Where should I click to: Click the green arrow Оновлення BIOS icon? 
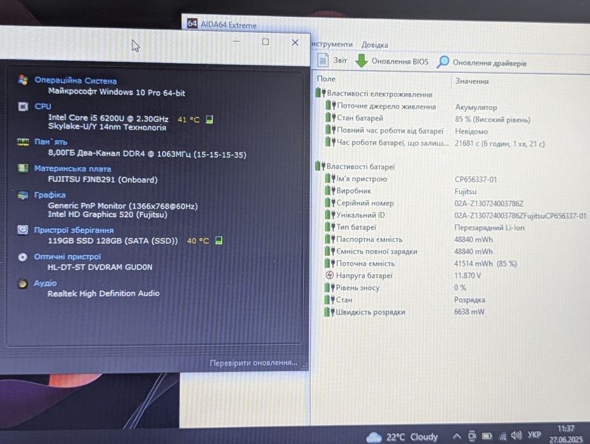pyautogui.click(x=361, y=60)
